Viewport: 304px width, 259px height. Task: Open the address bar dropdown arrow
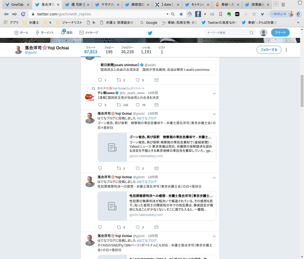167,14
